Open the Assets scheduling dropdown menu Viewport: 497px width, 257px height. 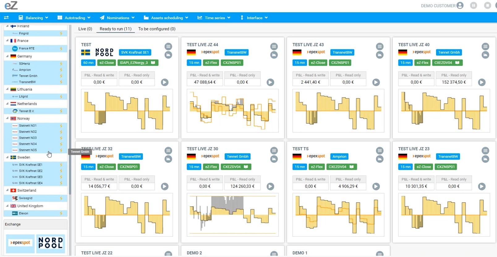coord(166,18)
